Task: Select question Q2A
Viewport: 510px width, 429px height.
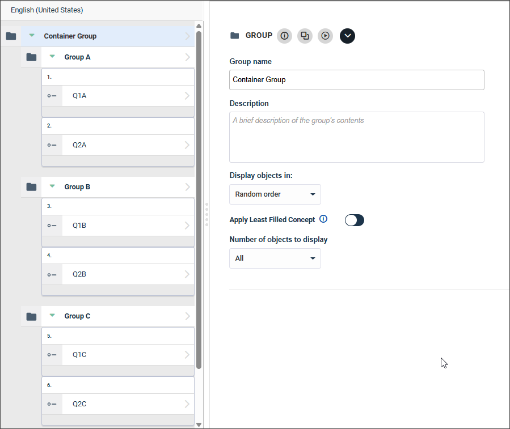Action: [x=79, y=145]
